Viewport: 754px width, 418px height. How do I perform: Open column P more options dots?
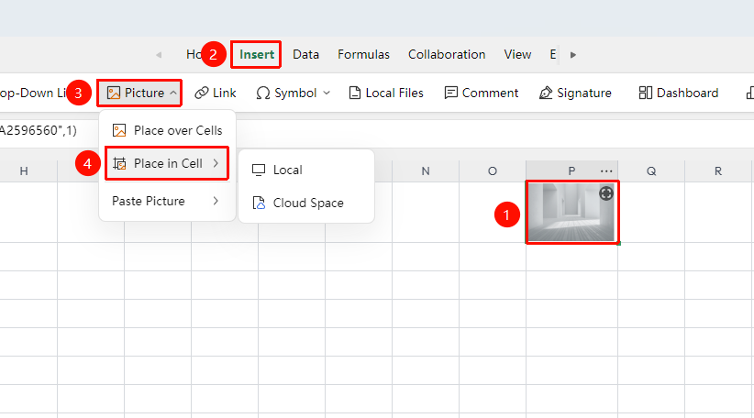[606, 171]
